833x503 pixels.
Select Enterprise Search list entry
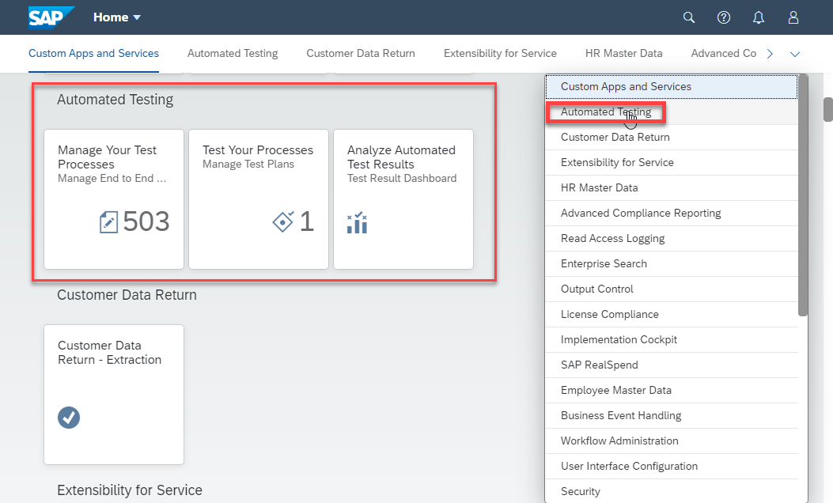pyautogui.click(x=672, y=264)
